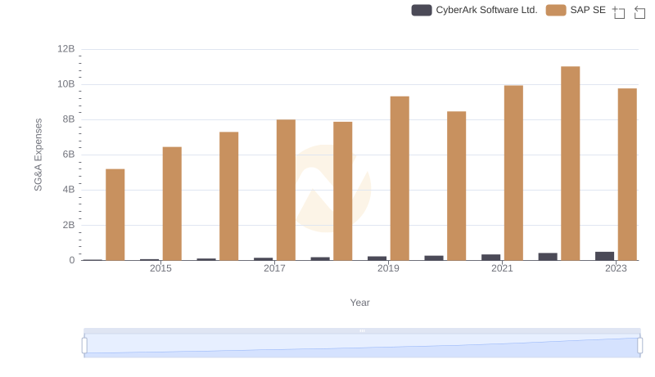The image size is (655, 377).
Task: Select the SAP SE 2019 bar
Action: pyautogui.click(x=400, y=178)
